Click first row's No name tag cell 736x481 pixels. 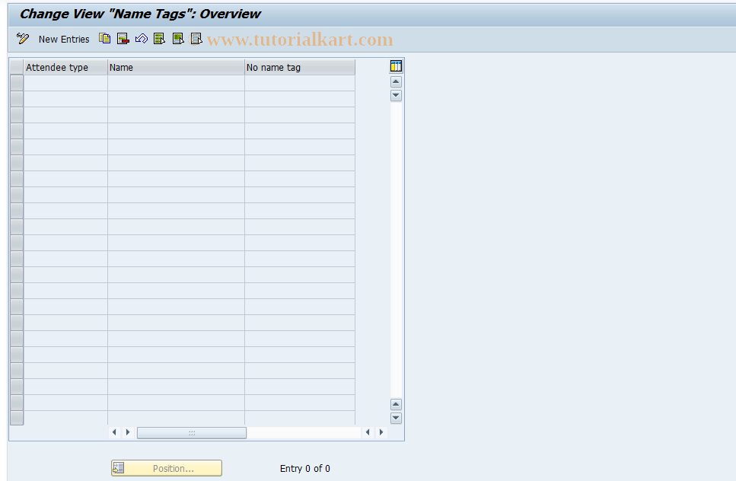point(300,83)
